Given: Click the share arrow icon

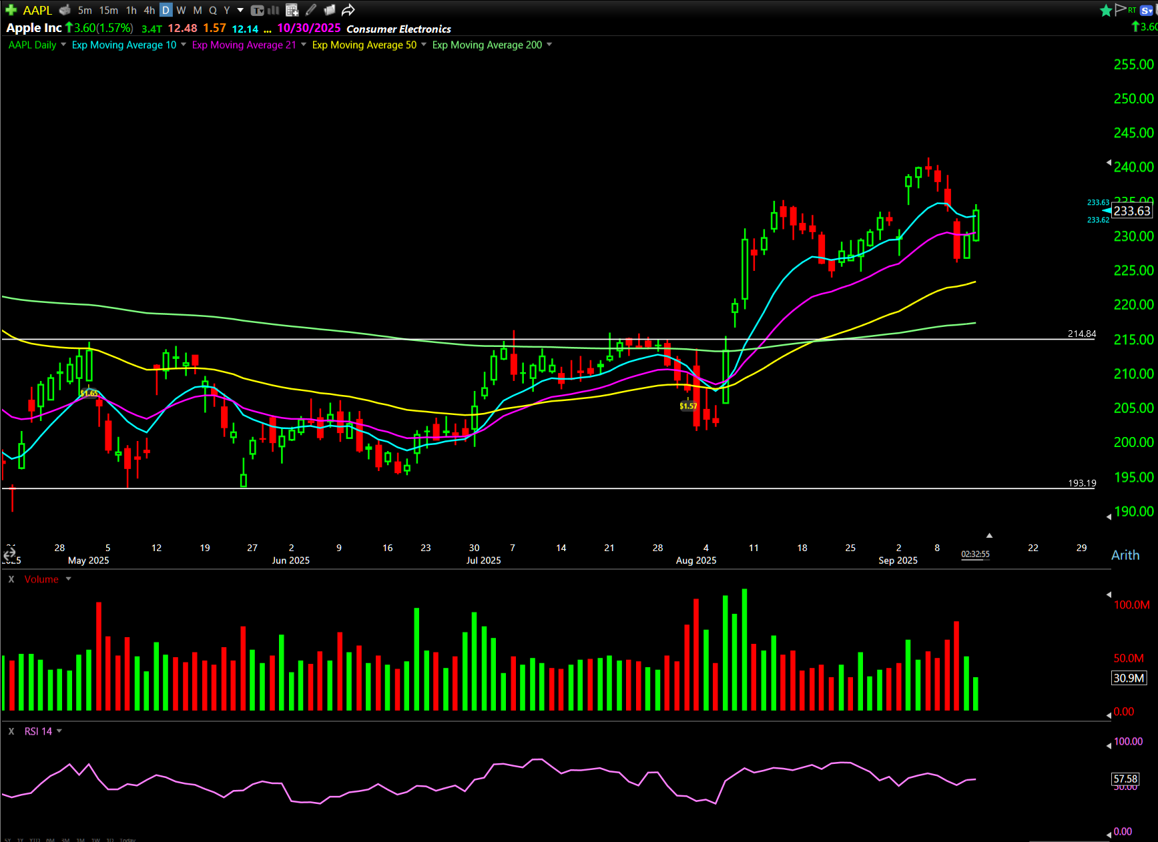Looking at the screenshot, I should point(348,10).
